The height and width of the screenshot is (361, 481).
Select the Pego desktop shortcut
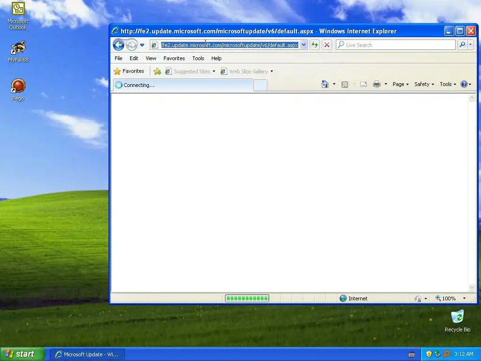pos(18,90)
